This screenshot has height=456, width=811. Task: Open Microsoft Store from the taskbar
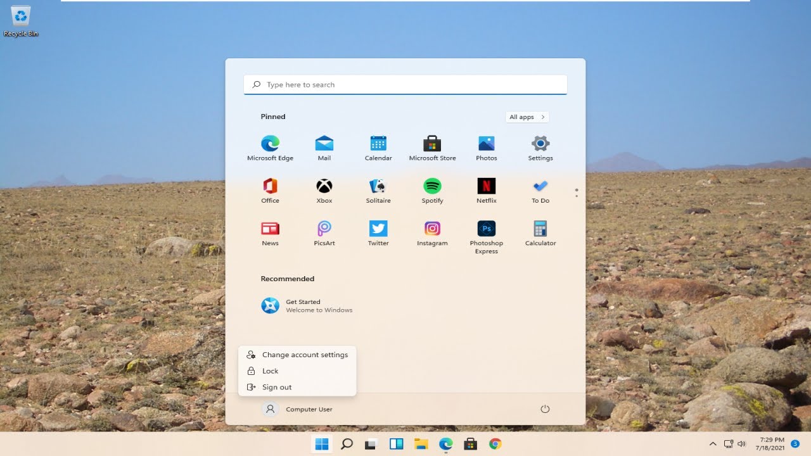coord(471,444)
